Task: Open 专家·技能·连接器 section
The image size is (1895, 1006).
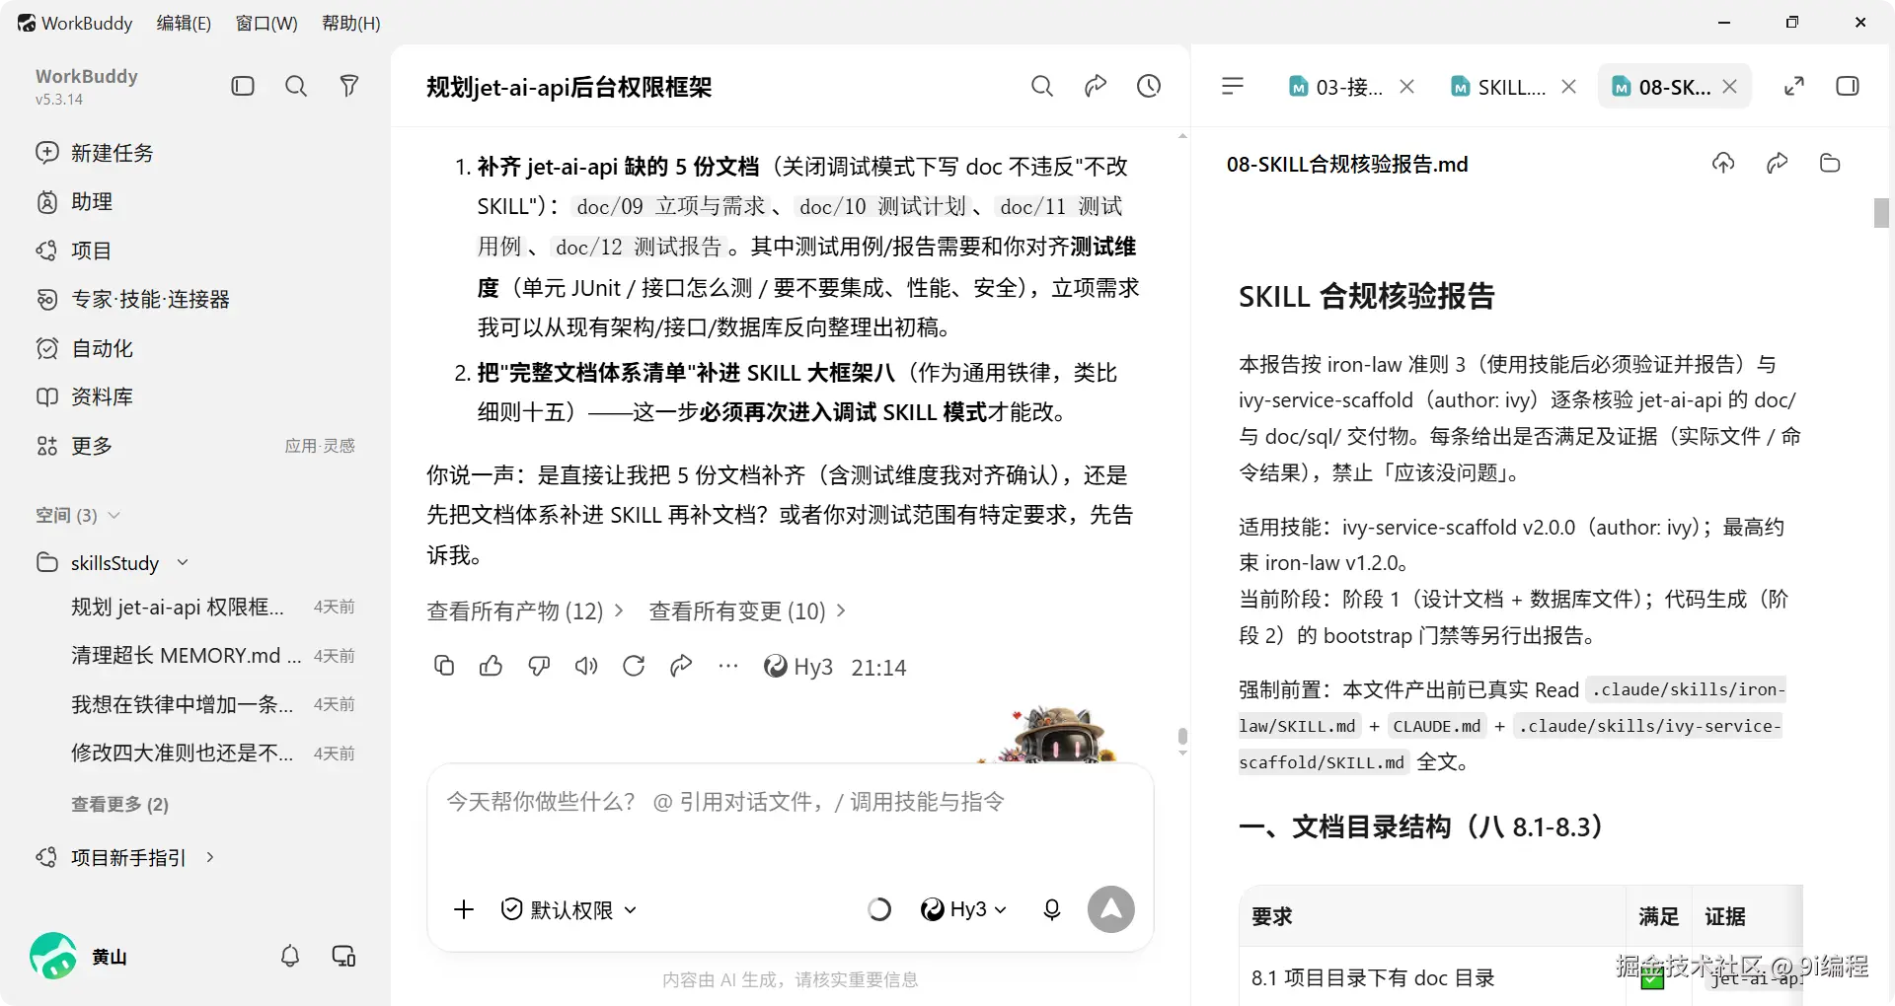Action: point(133,299)
